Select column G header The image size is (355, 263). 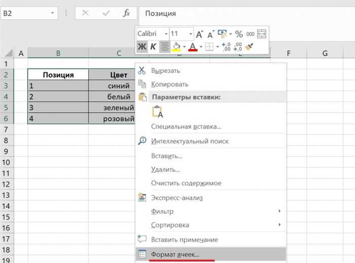tap(325, 53)
